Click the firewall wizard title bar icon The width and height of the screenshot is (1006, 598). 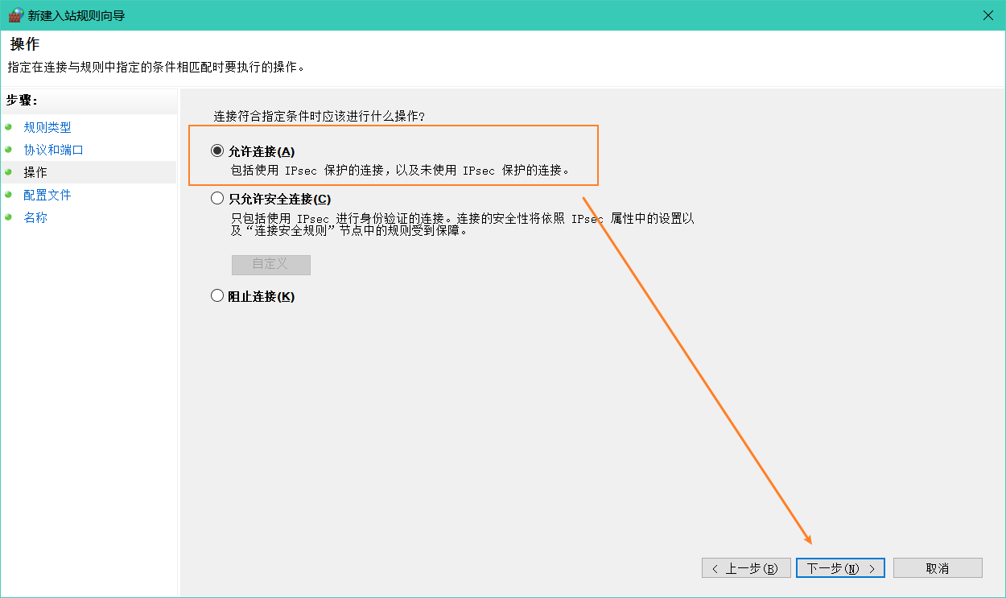click(x=15, y=15)
